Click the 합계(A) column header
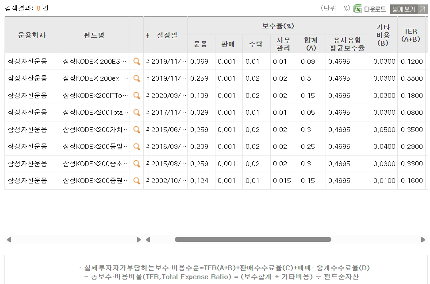The width and height of the screenshot is (430, 284). [x=311, y=44]
